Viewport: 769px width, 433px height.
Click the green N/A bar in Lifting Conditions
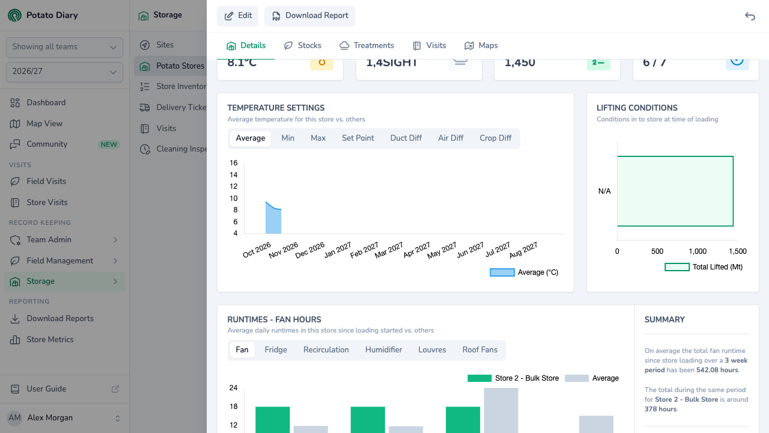point(675,191)
